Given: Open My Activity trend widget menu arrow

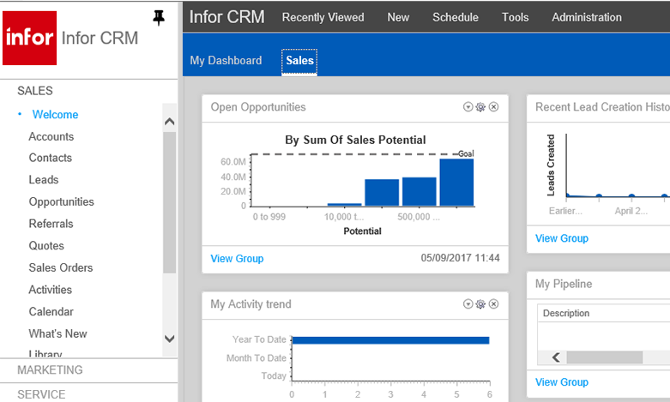Looking at the screenshot, I should 468,303.
